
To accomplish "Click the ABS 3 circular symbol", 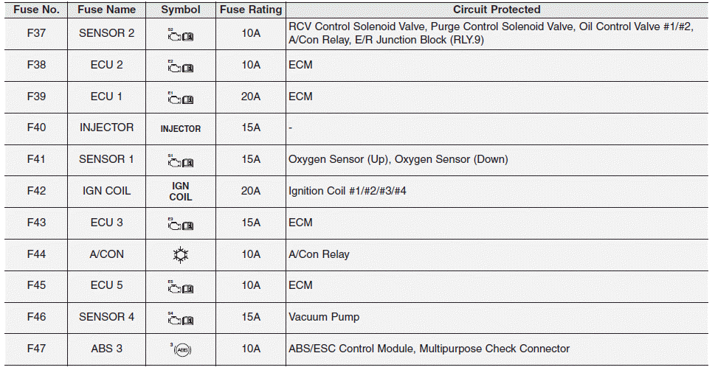I will (x=180, y=349).
